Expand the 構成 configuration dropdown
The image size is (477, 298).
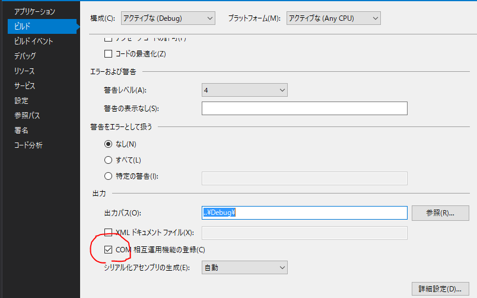[168, 18]
